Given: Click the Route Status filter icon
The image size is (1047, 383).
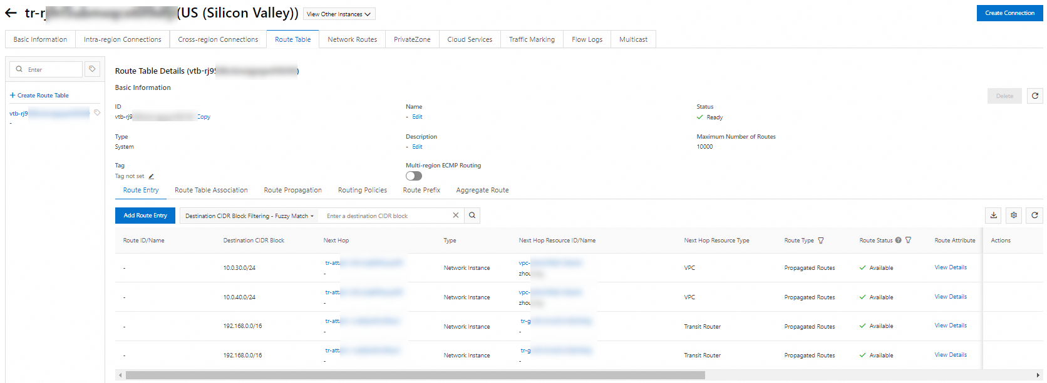Looking at the screenshot, I should tap(909, 241).
